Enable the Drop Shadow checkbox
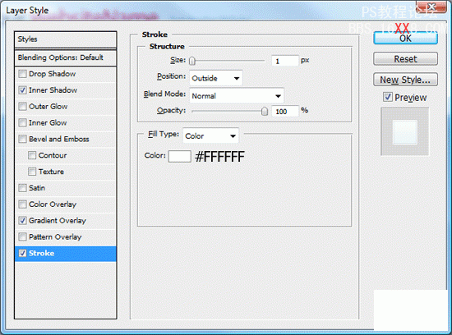This screenshot has width=452, height=335. [22, 74]
